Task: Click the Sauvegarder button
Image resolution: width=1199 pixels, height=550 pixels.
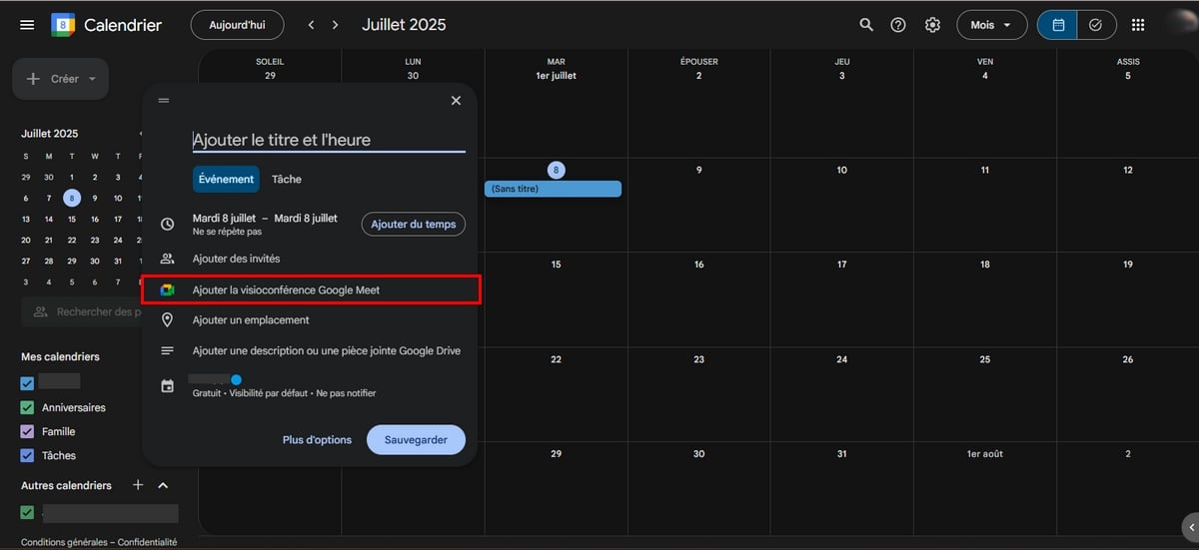Action: click(416, 440)
